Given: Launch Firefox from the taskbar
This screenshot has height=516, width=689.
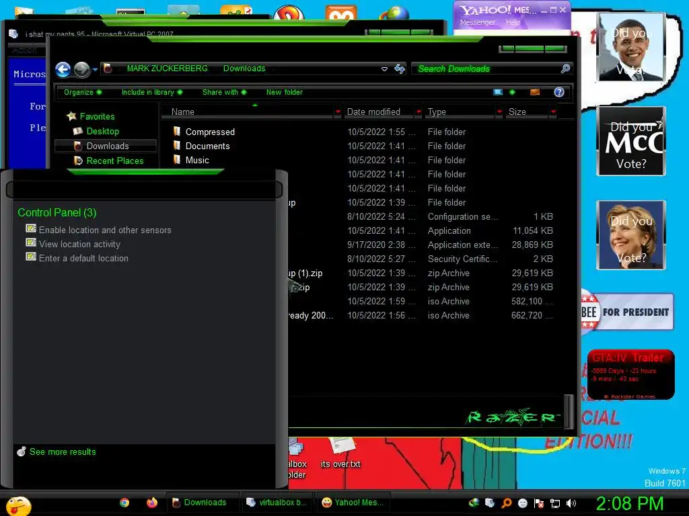Looking at the screenshot, I should (x=152, y=503).
